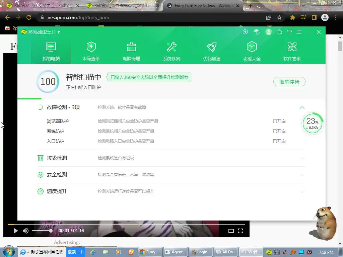Viewport: 343px width, 257px height.
Task: Open the 我的电脑 tab in 360
Action: tap(51, 51)
